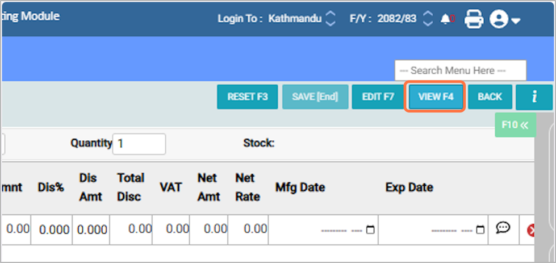Image resolution: width=556 pixels, height=263 pixels.
Task: Click the info 'i' button
Action: [x=534, y=97]
